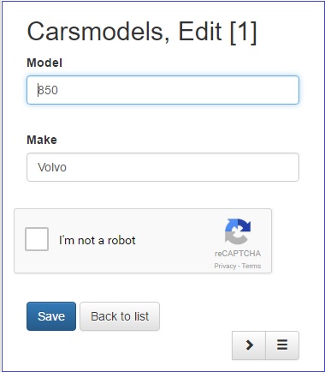325x372 pixels.
Task: Open the hamburger menu icon button
Action: [282, 345]
